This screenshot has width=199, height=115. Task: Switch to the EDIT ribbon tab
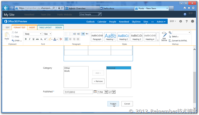tap(7, 28)
